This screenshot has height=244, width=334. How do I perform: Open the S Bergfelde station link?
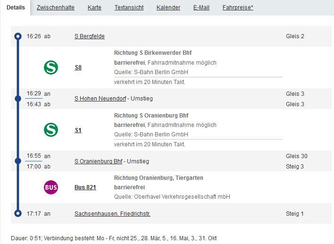coord(90,36)
